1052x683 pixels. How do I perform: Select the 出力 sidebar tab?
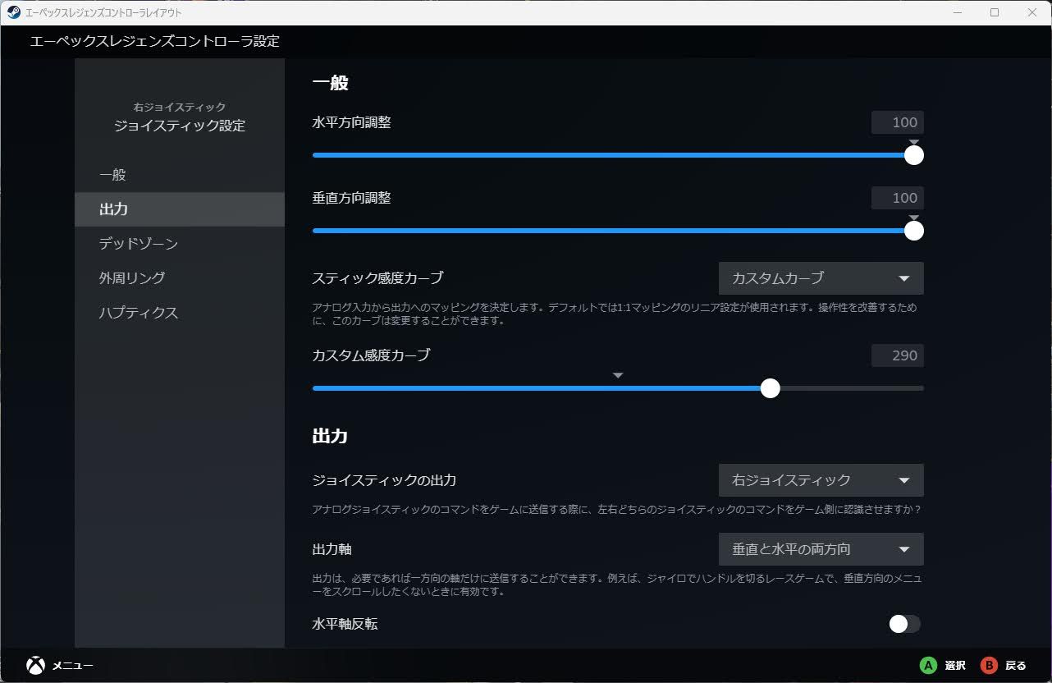[180, 209]
